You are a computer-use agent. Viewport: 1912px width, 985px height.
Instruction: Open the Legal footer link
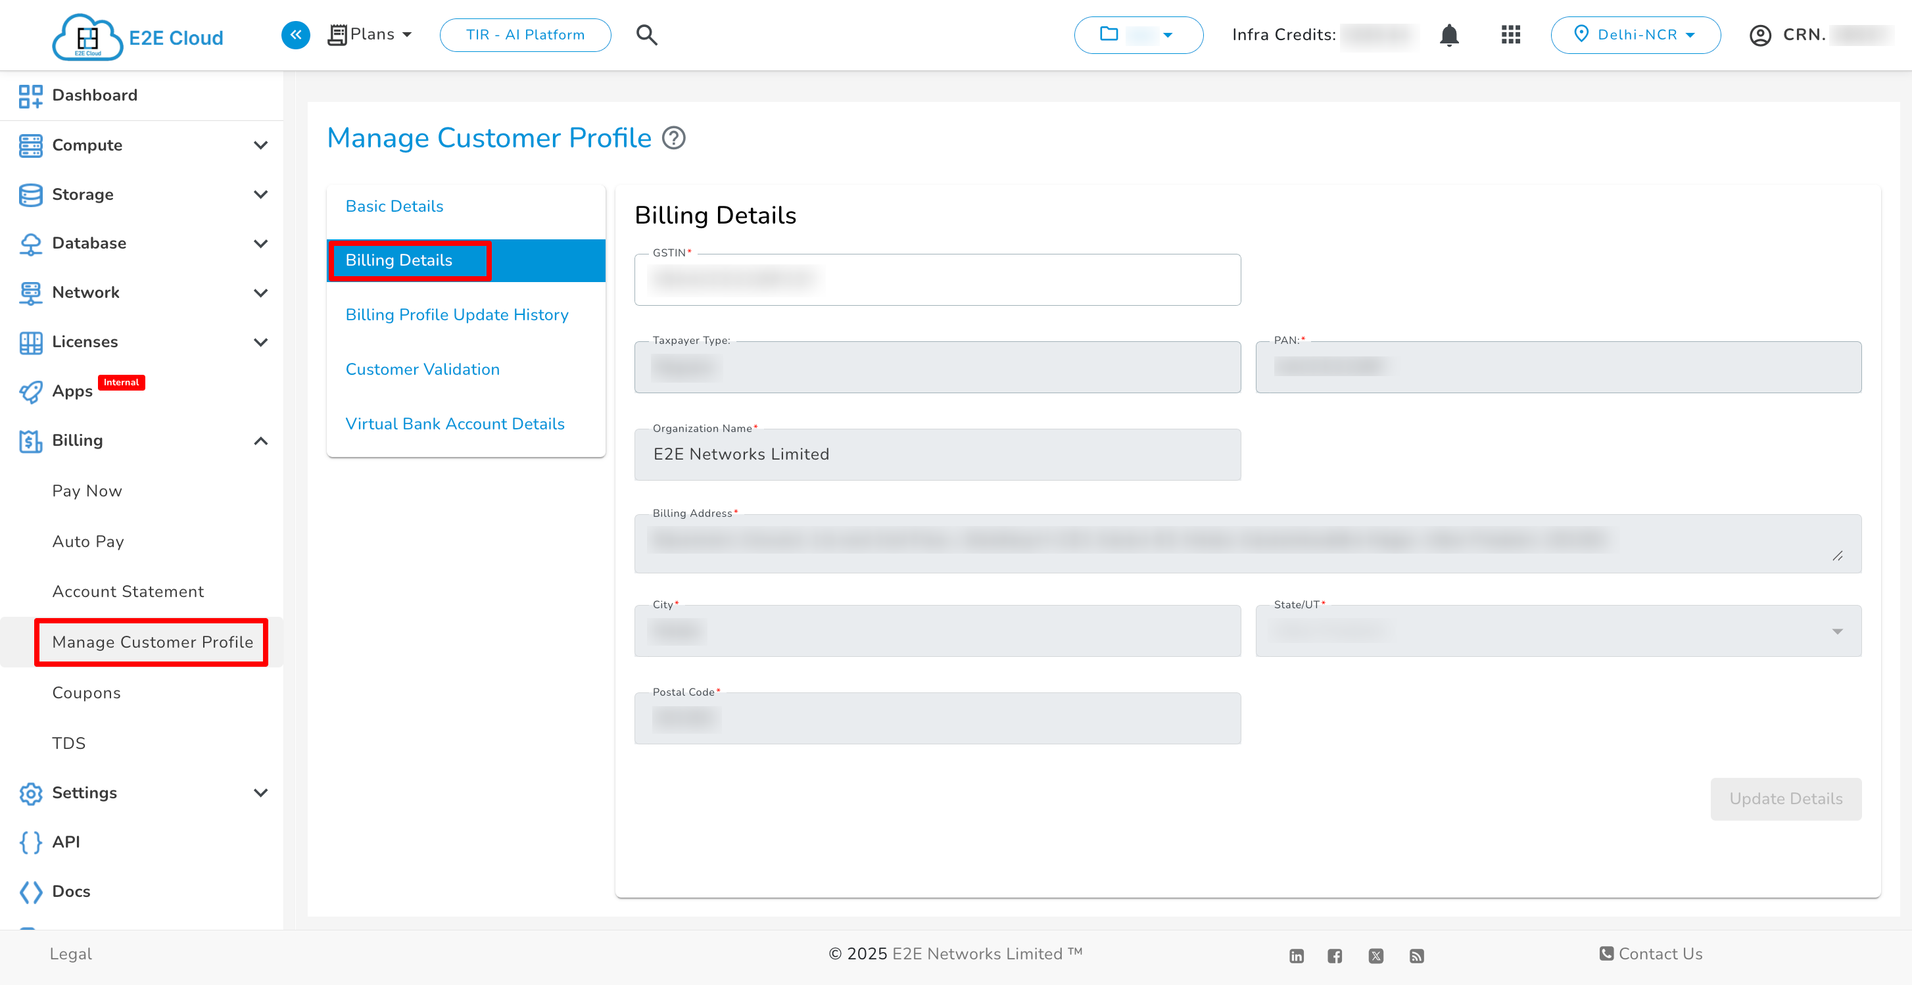pos(70,954)
